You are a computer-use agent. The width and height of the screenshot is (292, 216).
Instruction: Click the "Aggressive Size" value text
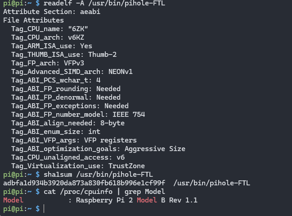[155, 149]
